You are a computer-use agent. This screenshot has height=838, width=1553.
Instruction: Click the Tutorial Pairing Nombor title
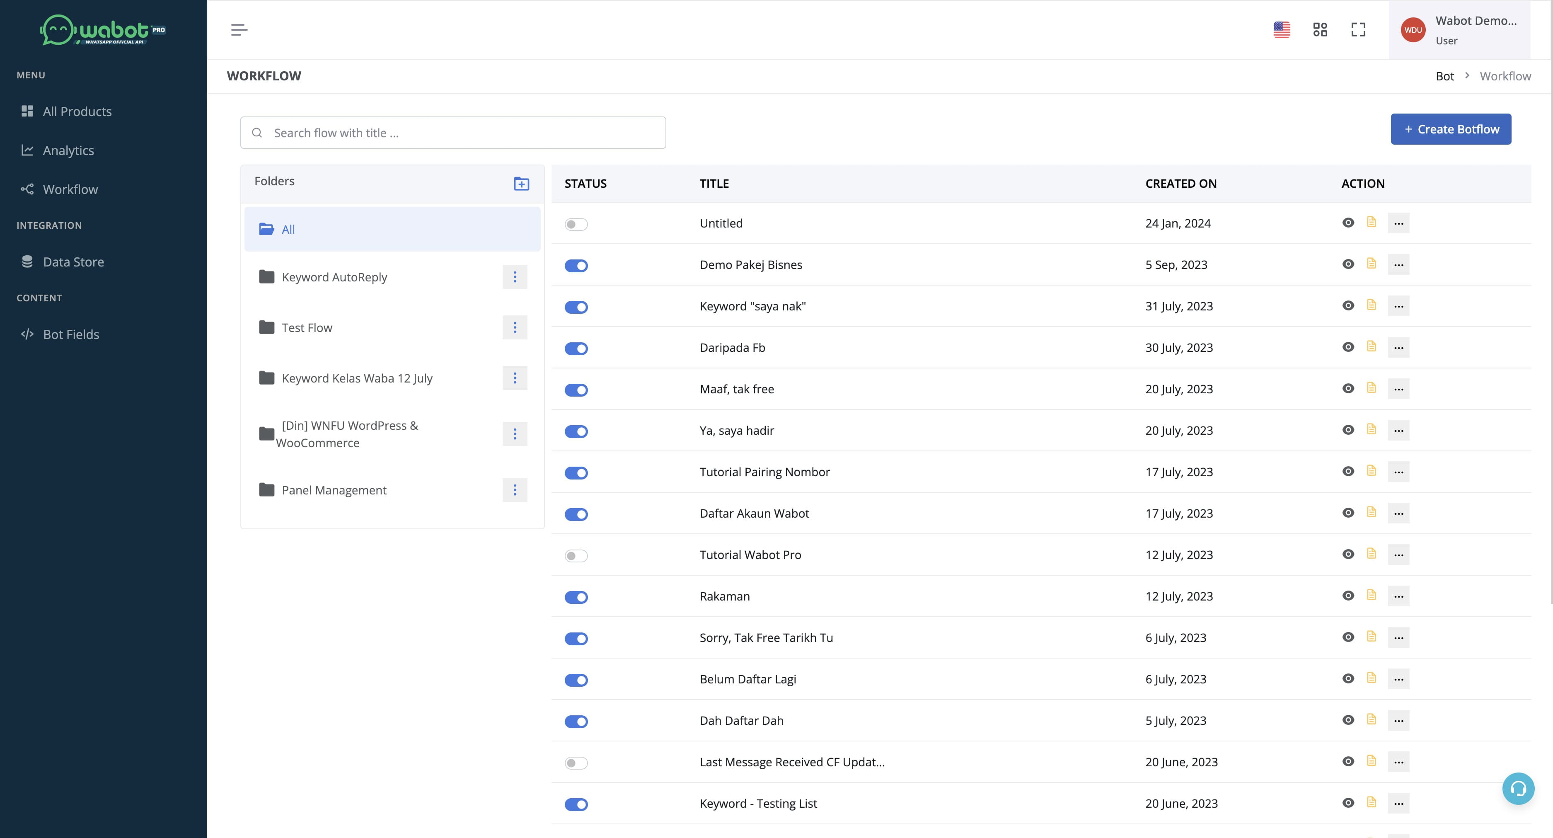764,472
